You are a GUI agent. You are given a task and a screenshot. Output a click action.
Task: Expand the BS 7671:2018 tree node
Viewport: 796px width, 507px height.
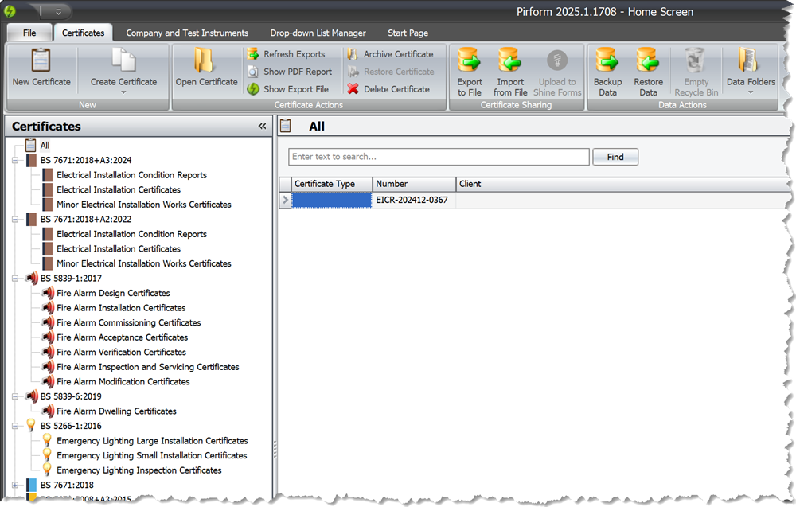(x=14, y=485)
